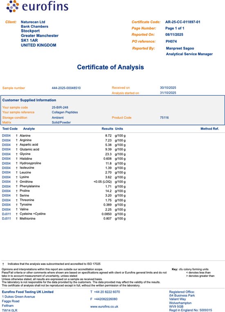This screenshot has height=312, width=225.
Task: Click the Test Code column header
Action: pyautogui.click(x=10, y=129)
